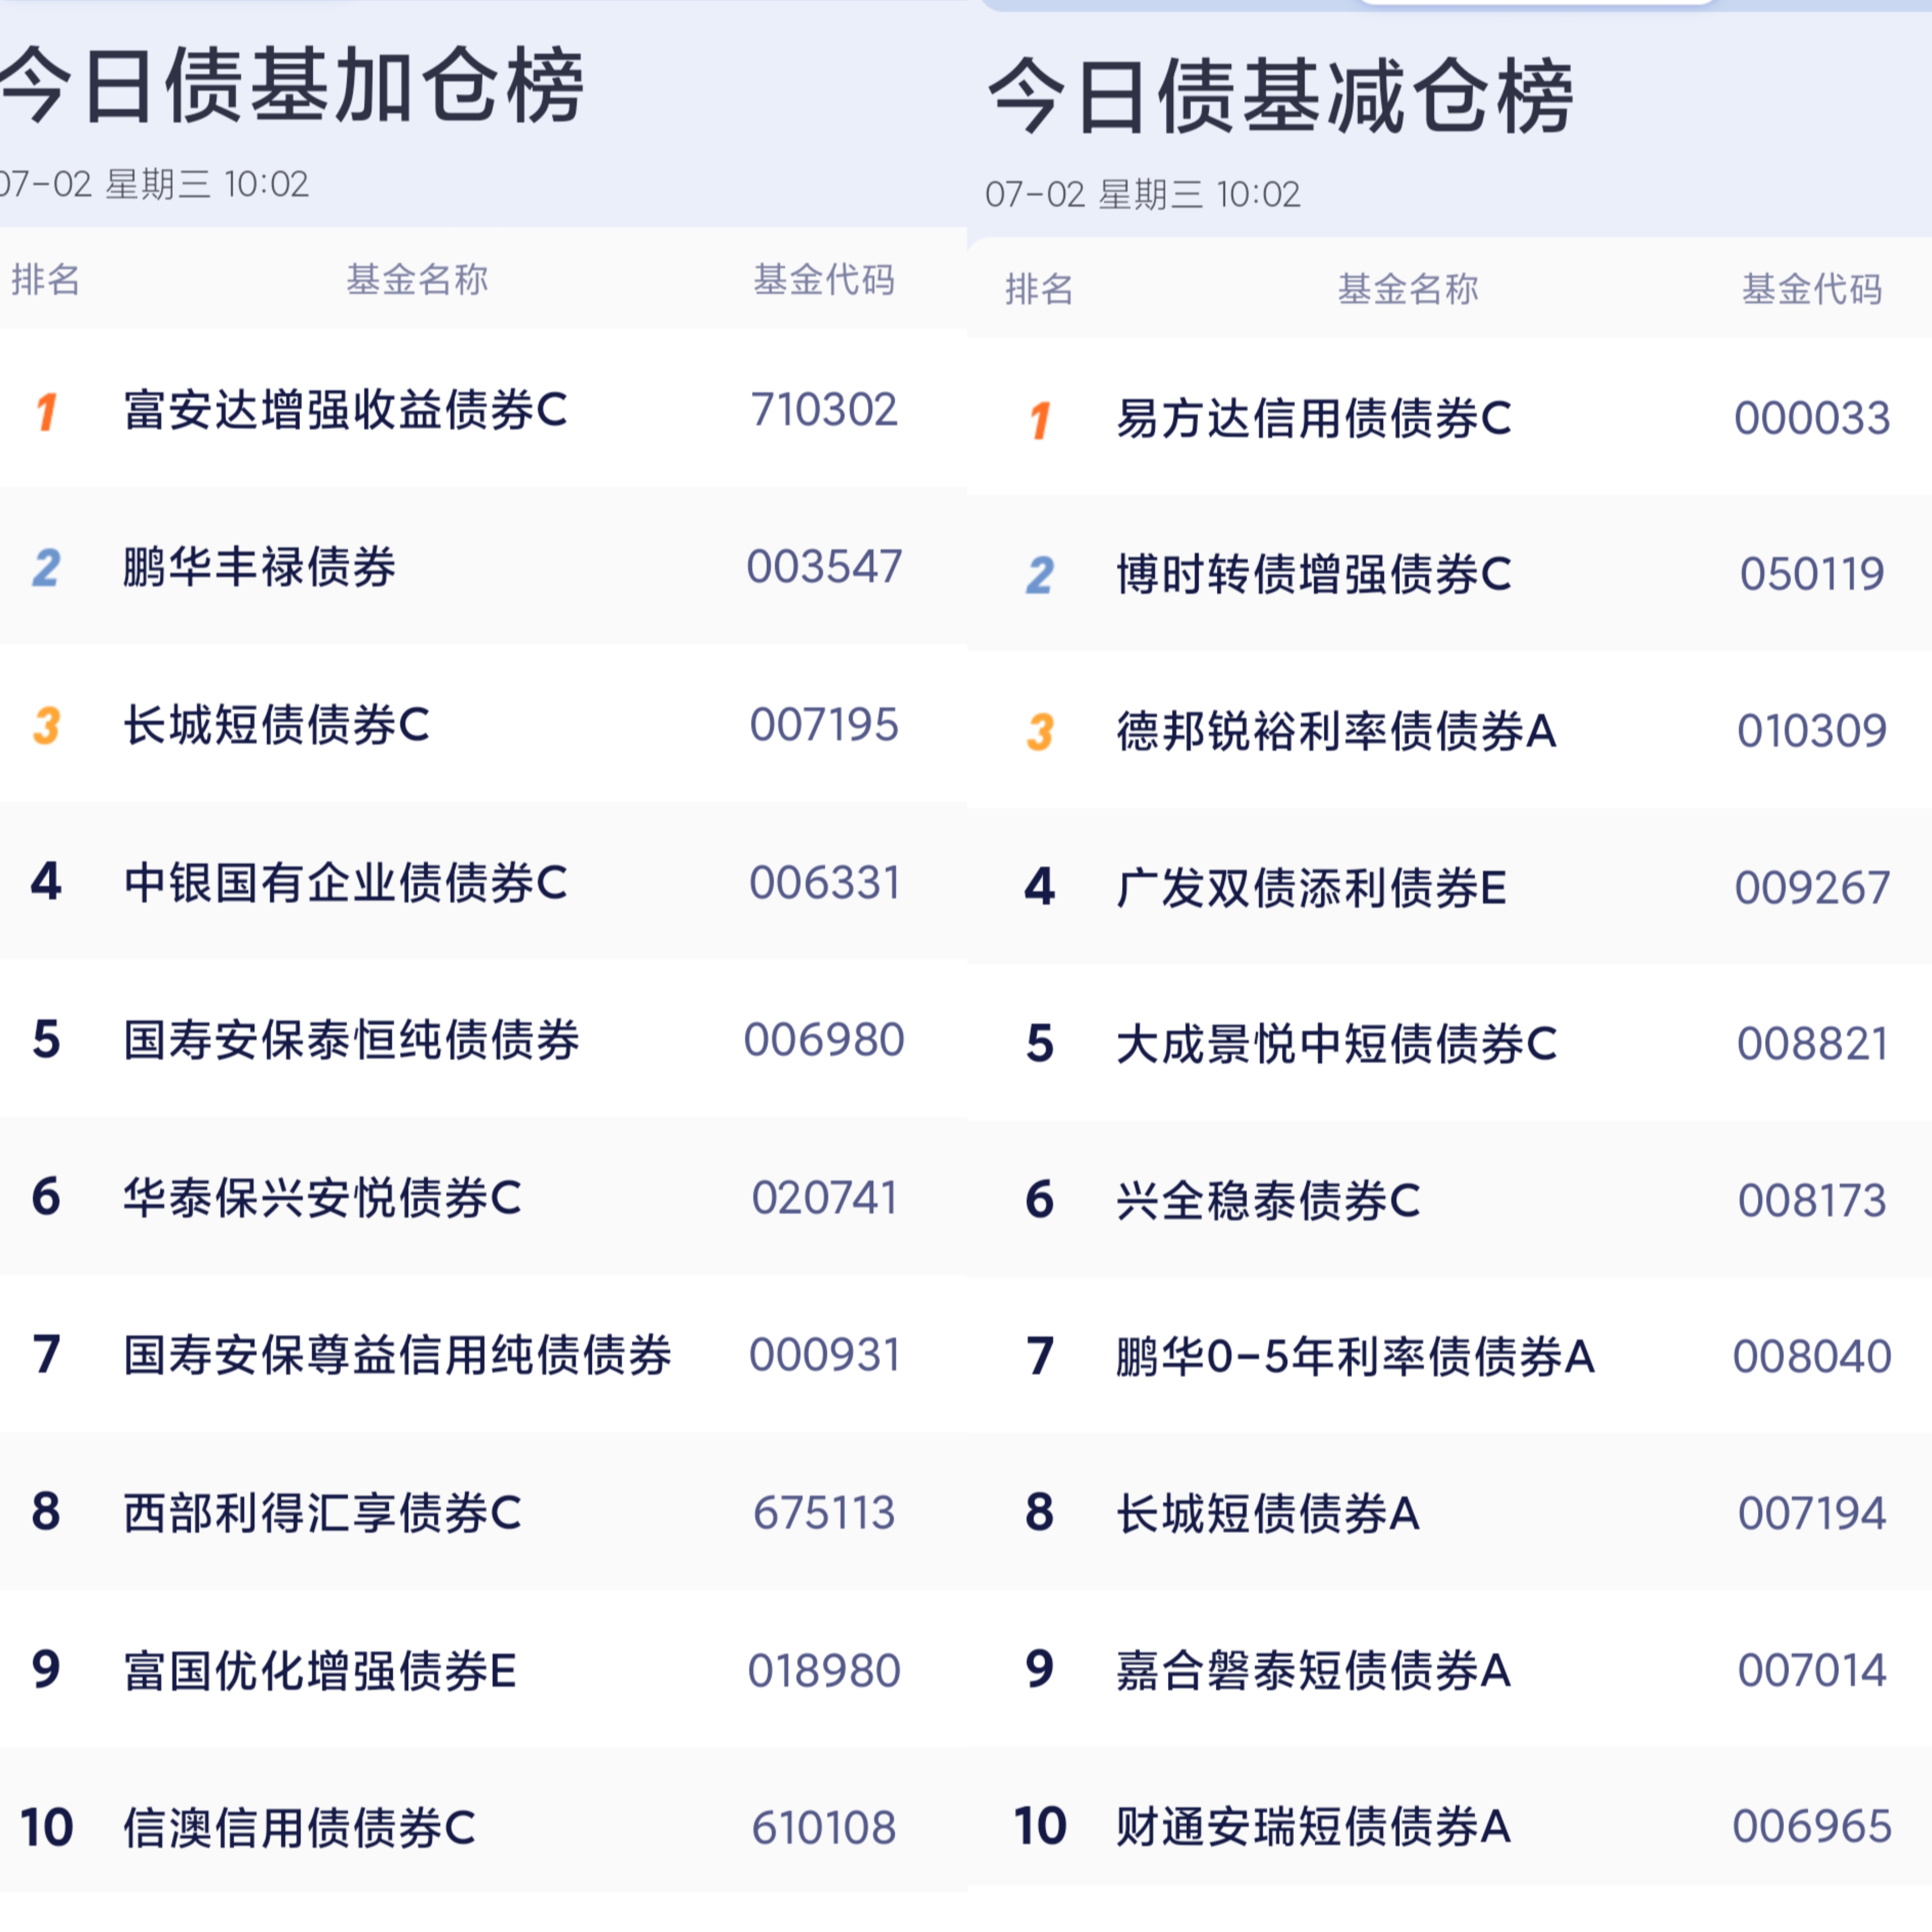Select fund code 006965
1932x1932 pixels.
[1812, 1827]
